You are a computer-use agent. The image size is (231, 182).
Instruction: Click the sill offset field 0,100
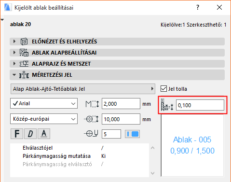[x=200, y=105]
